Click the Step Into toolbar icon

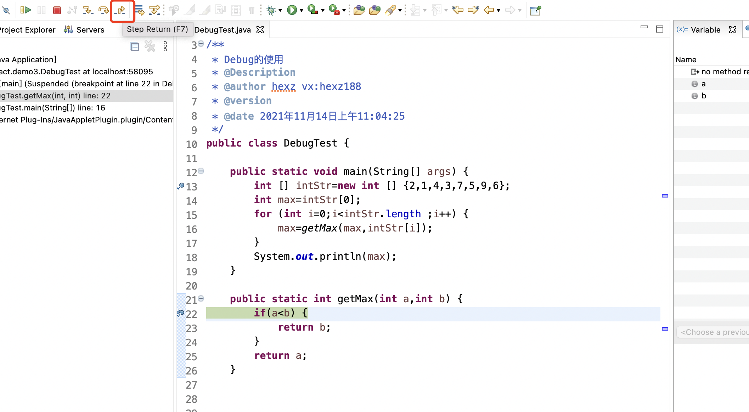[88, 10]
